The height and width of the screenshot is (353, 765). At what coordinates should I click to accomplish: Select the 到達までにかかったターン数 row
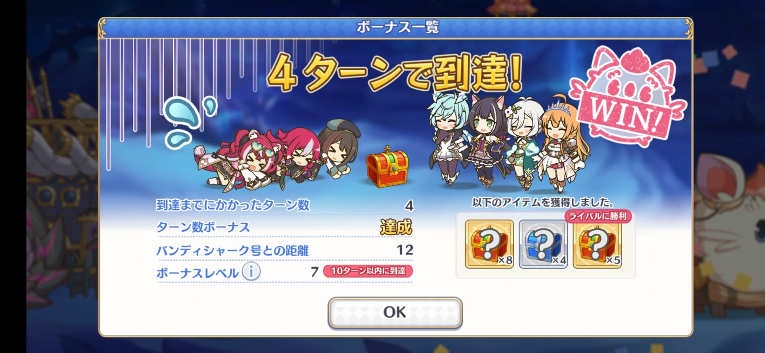pyautogui.click(x=285, y=205)
